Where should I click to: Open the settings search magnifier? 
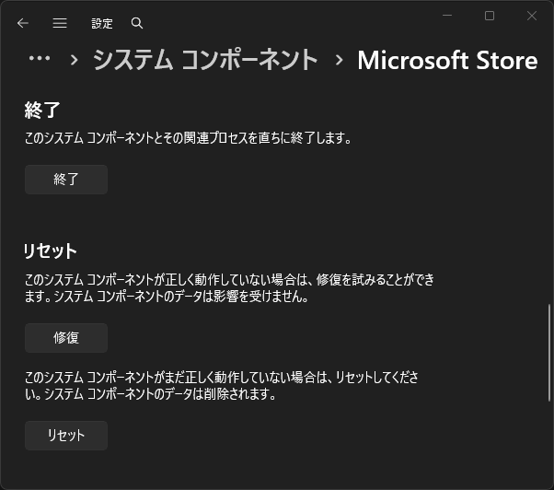click(x=137, y=23)
